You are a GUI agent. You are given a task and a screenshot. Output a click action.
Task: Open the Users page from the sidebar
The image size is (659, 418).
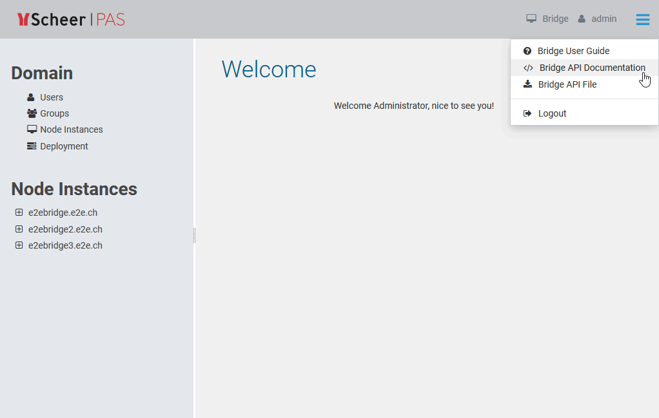tap(50, 97)
